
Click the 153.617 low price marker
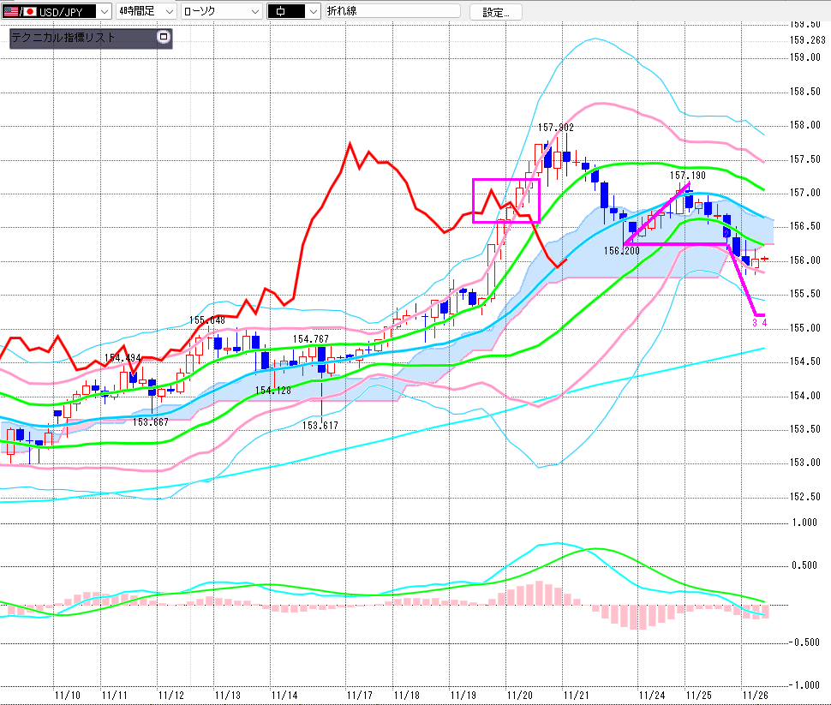(x=320, y=426)
